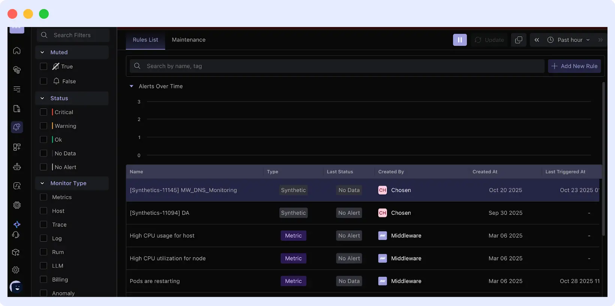Check the No Data status checkbox
Viewport: 615px width, 306px height.
[43, 153]
